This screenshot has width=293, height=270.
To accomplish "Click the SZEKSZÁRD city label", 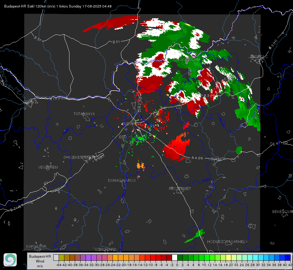I will point(106,249).
